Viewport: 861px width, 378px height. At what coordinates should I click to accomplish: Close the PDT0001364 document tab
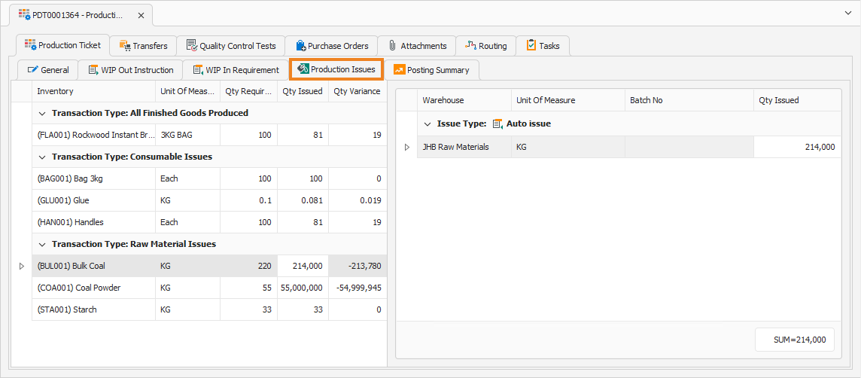141,15
